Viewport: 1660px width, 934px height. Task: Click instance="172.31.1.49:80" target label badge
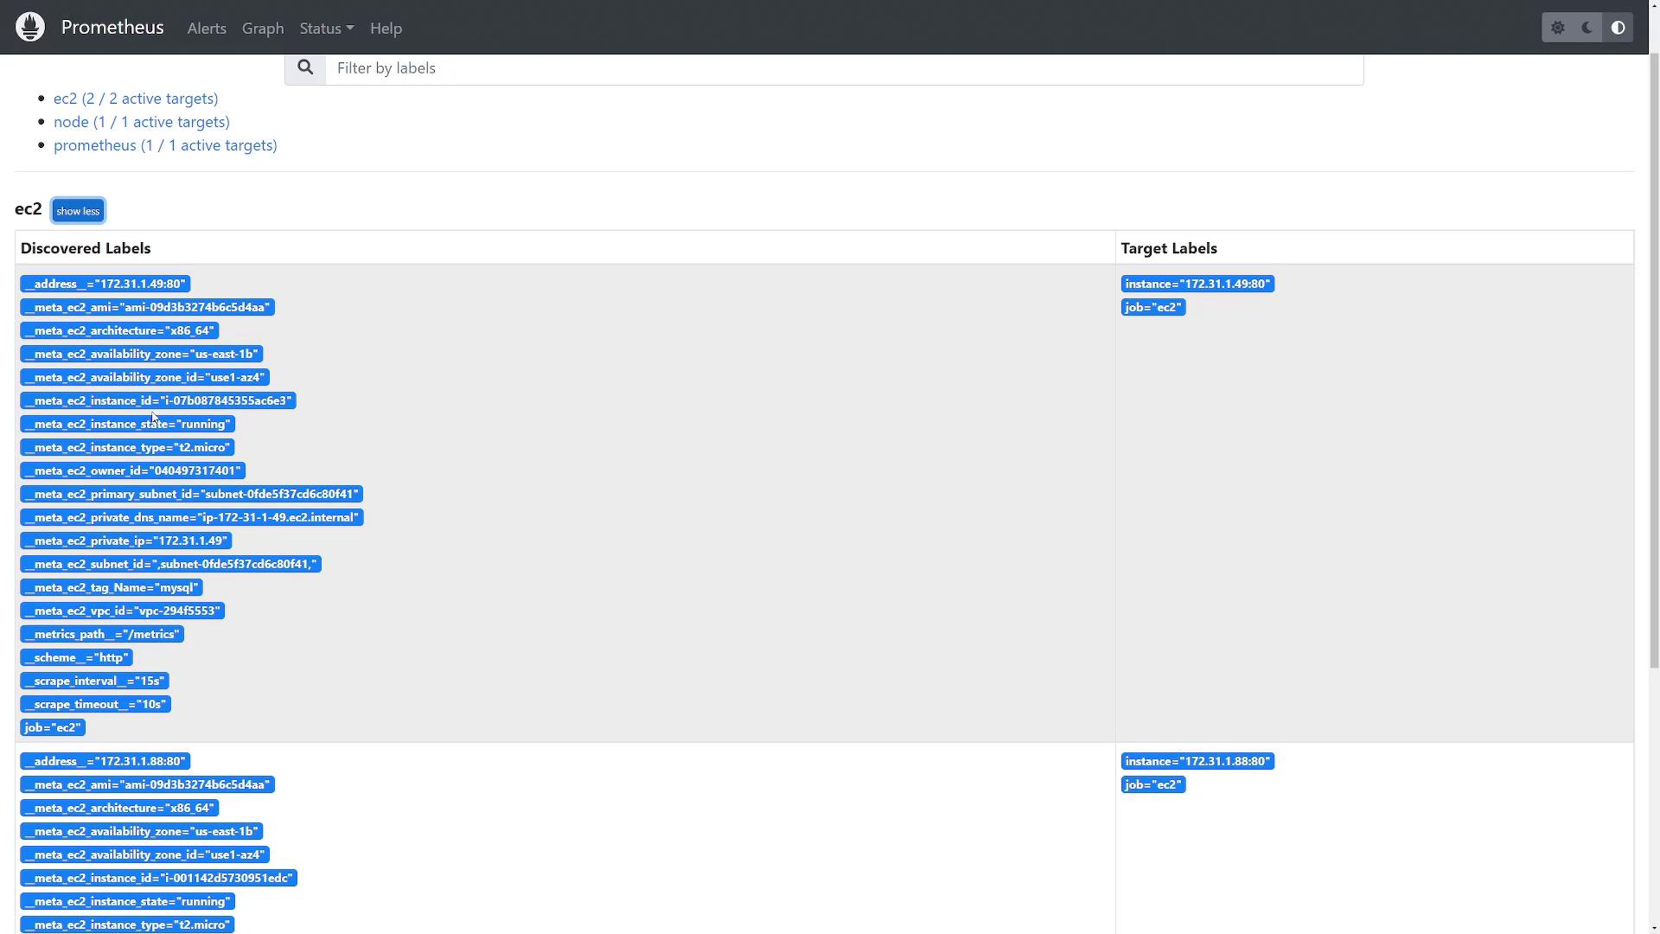[1197, 284]
